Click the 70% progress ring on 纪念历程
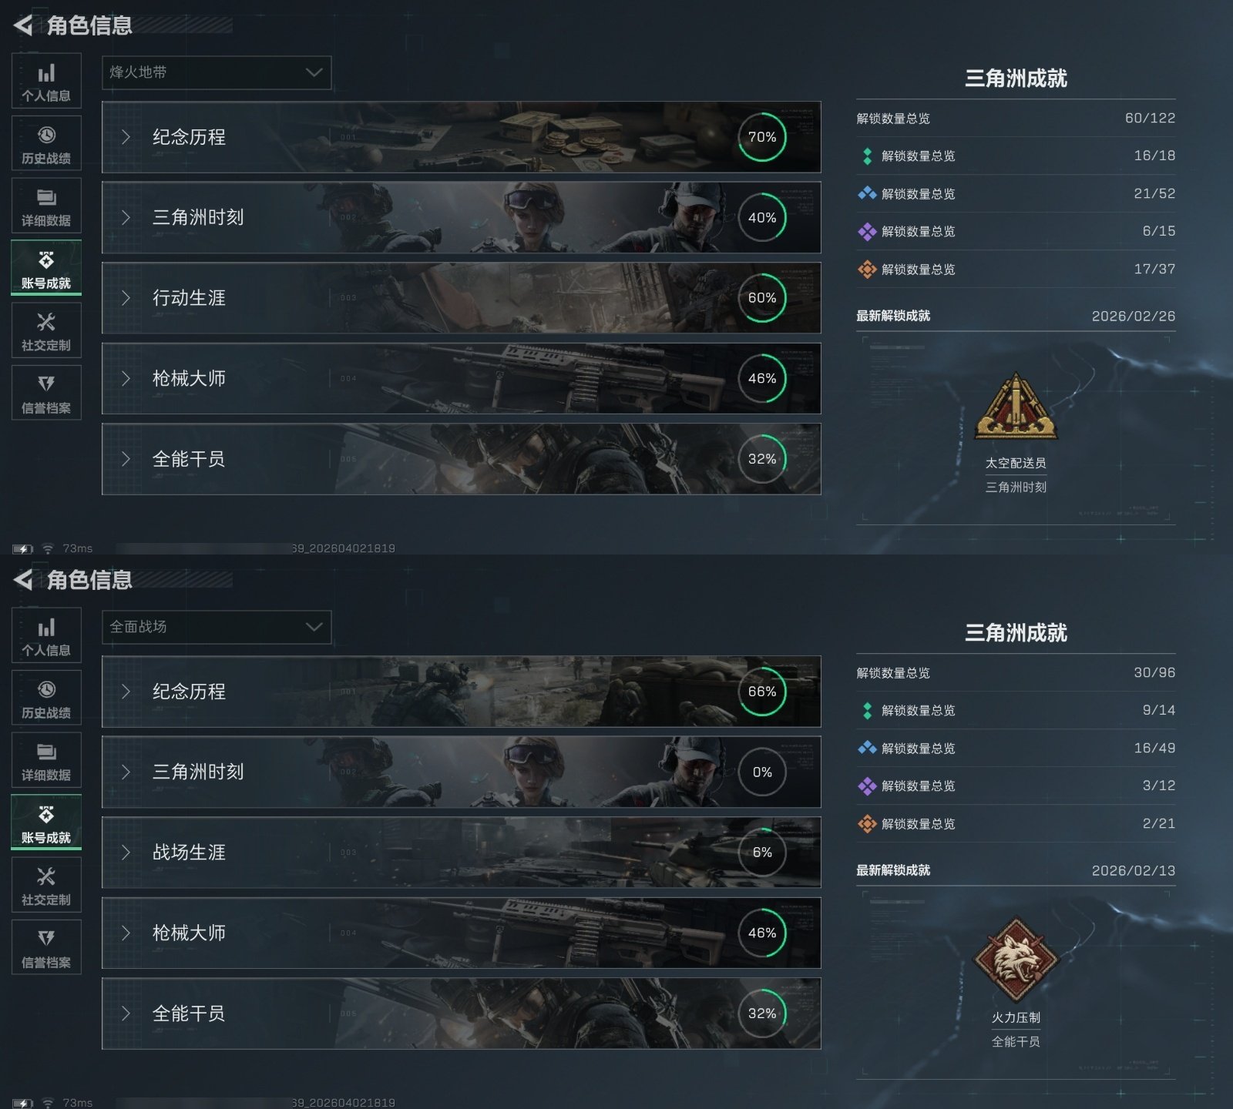This screenshot has width=1233, height=1109. click(762, 137)
